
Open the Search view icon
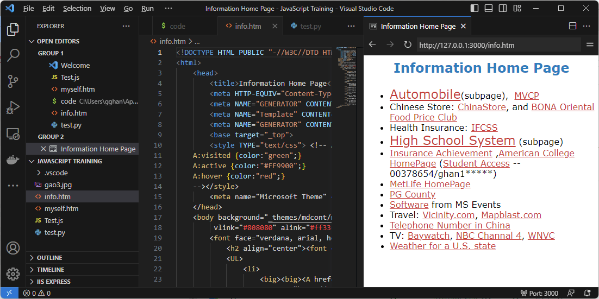13,55
